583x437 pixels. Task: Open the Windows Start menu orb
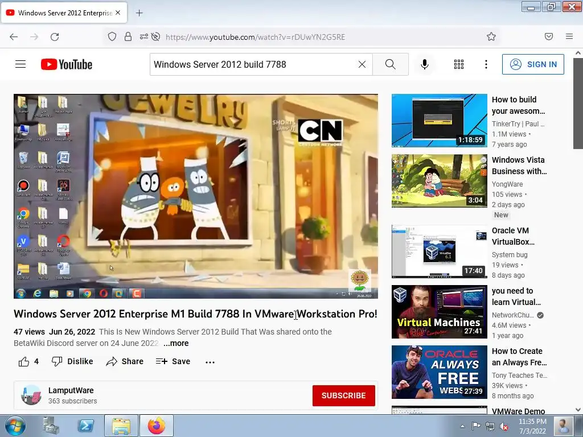tap(15, 426)
